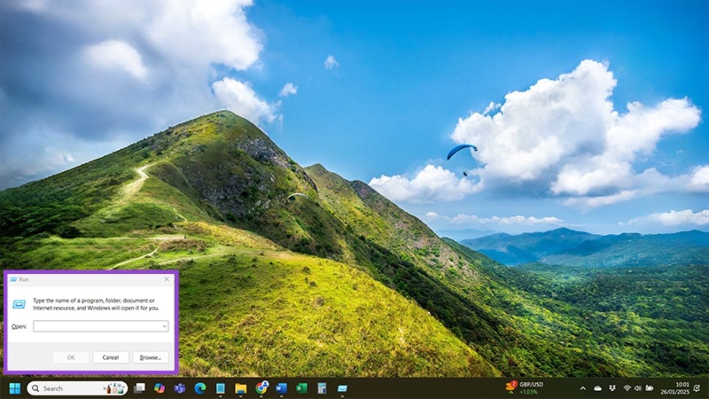Expand the hidden system tray icons
The image size is (709, 399).
(583, 388)
